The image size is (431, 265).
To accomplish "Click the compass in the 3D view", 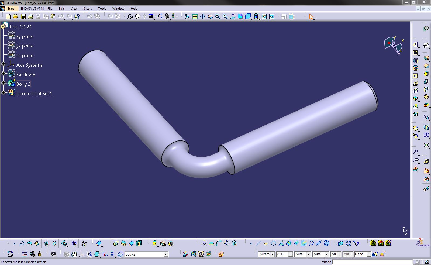I will coord(393,45).
